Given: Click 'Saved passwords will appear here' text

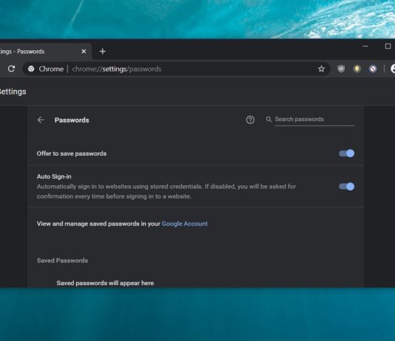Looking at the screenshot, I should 105,283.
